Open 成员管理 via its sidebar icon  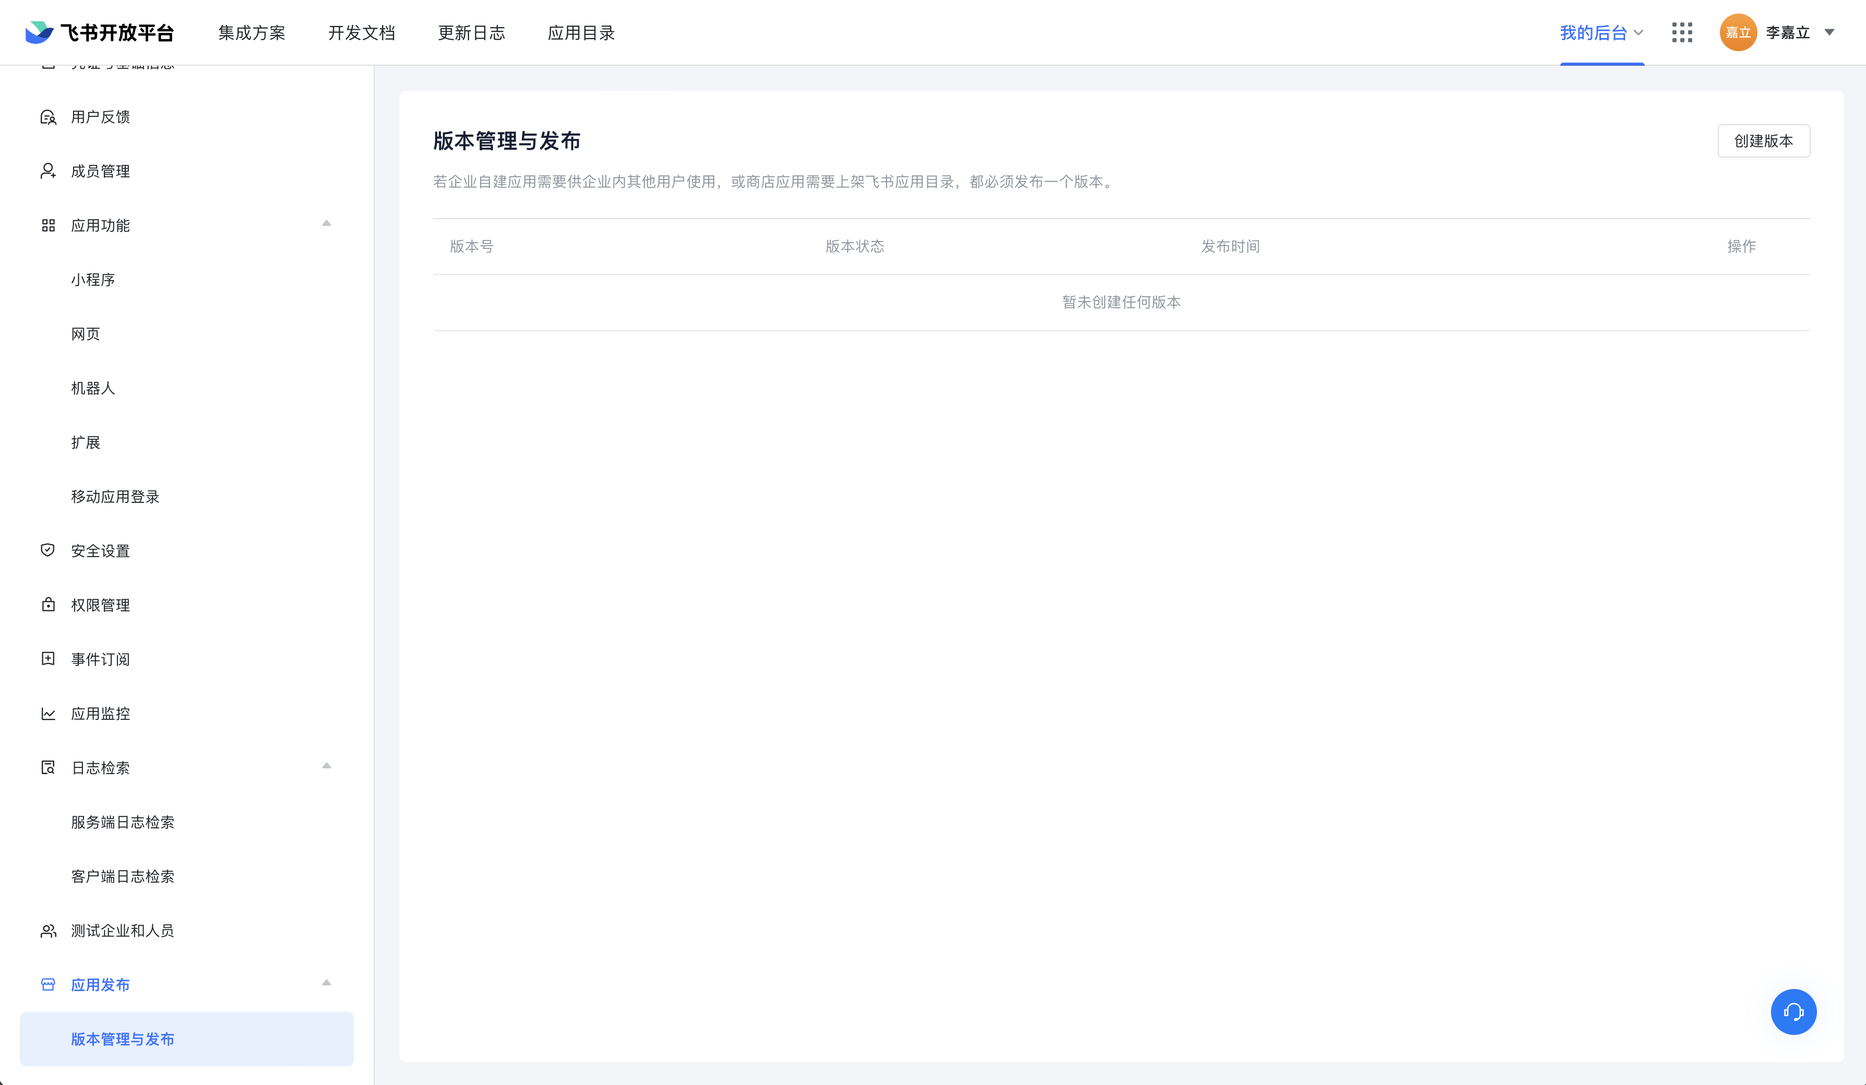click(x=47, y=170)
